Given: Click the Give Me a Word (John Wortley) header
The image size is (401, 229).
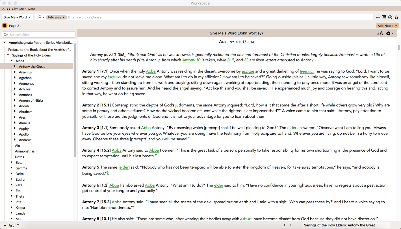Looking at the screenshot, I should tap(236, 33).
